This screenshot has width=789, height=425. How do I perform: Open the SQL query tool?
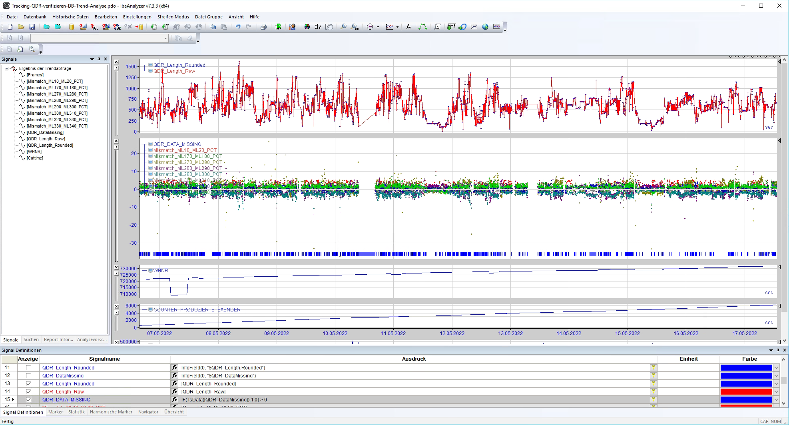click(x=94, y=27)
